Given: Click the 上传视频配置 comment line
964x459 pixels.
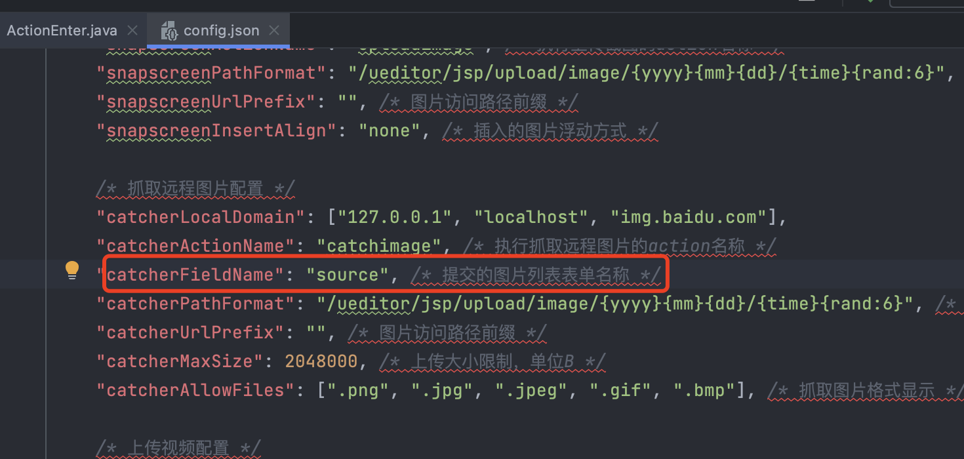Looking at the screenshot, I should click(178, 448).
